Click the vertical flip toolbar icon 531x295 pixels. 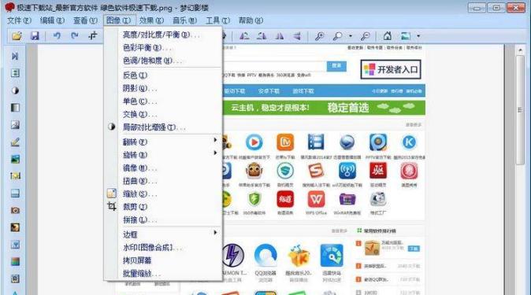[297, 36]
